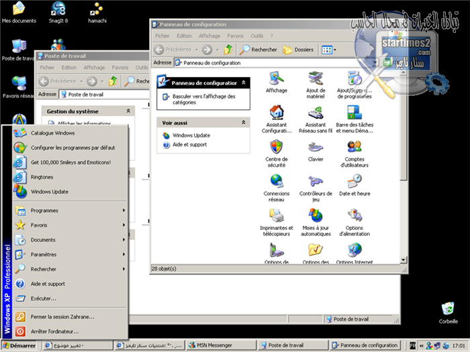Collapse the Voir aussi panel
Screen dimensions: 470x352
[244, 122]
